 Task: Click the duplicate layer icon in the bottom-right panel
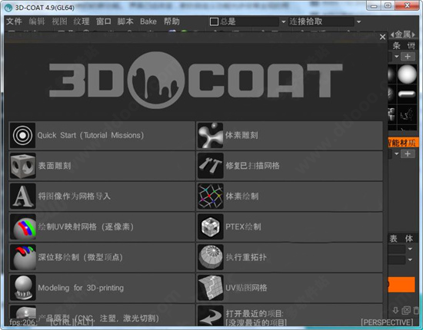406,310
